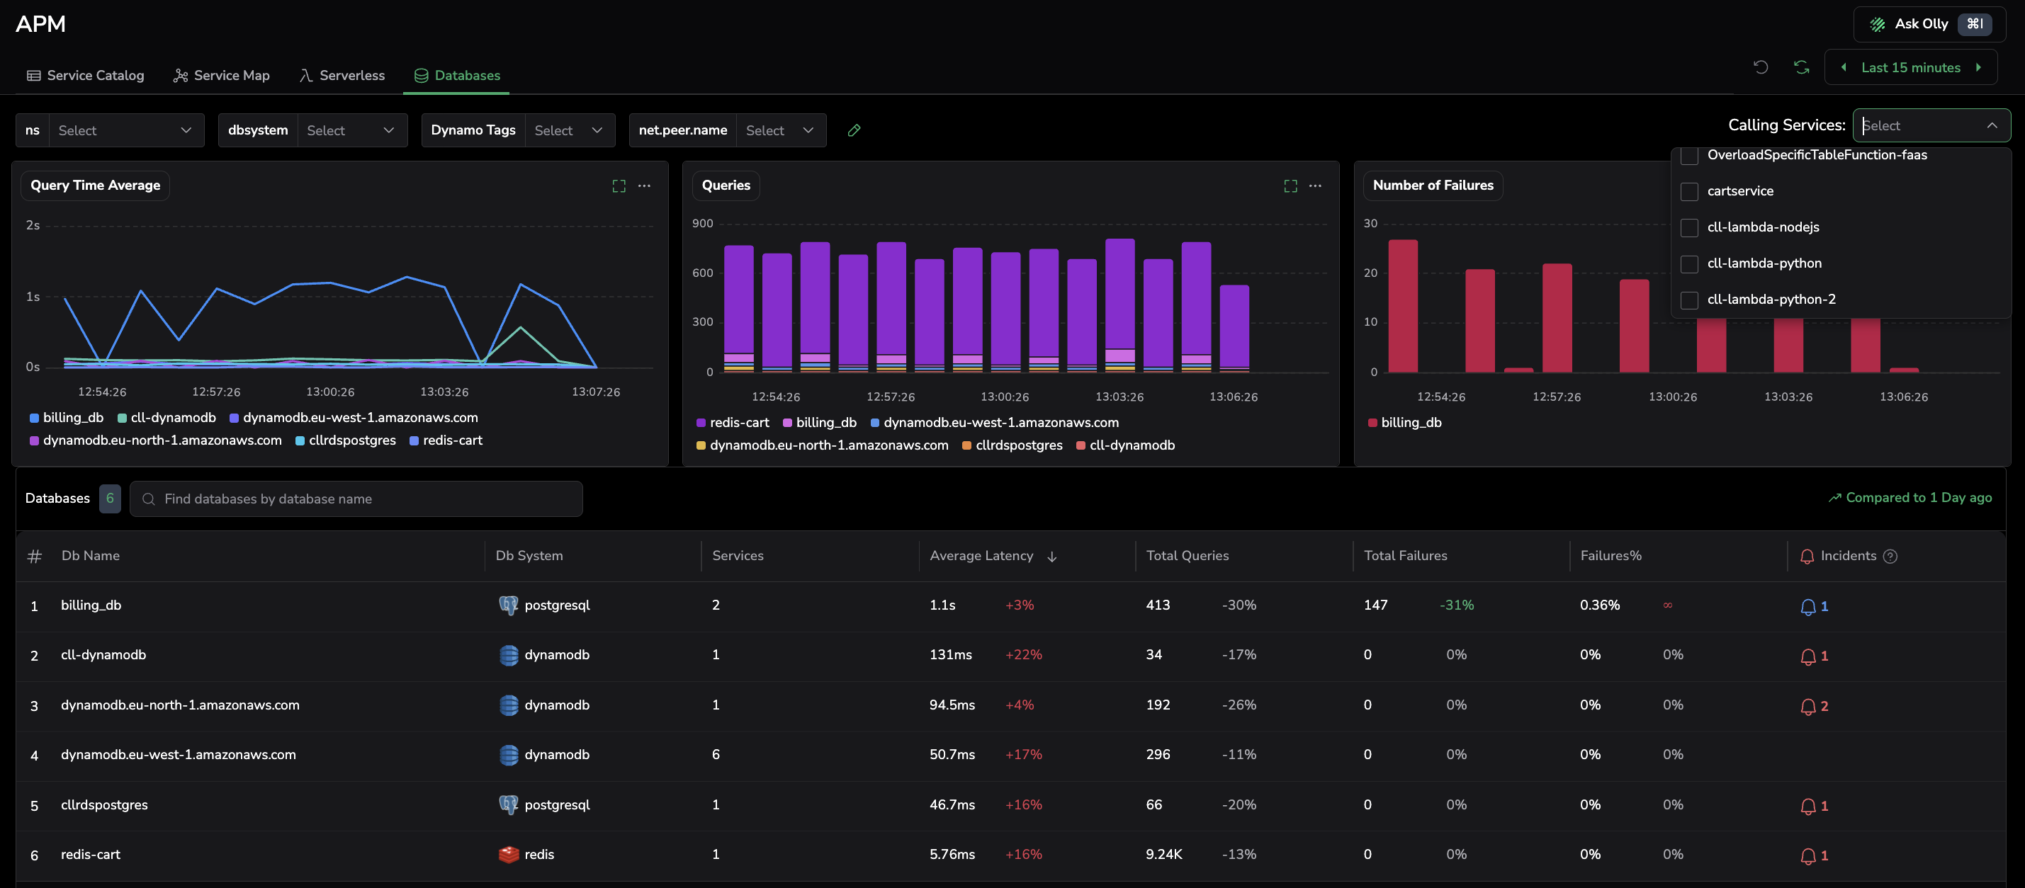The image size is (2025, 888).
Task: Click postgresql icon in cllrdspostgres row
Action: click(509, 804)
